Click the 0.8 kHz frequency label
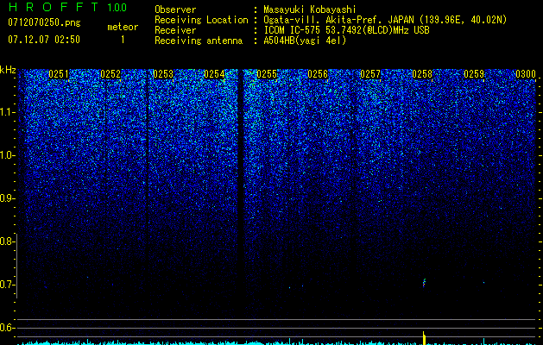The width and height of the screenshot is (543, 345). (x=7, y=241)
